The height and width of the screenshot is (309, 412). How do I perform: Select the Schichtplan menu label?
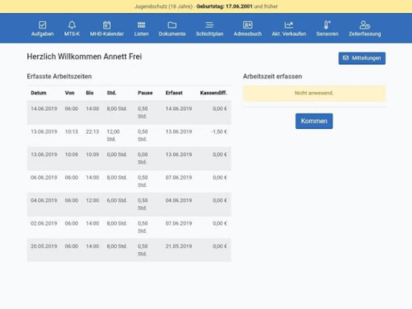[209, 34]
